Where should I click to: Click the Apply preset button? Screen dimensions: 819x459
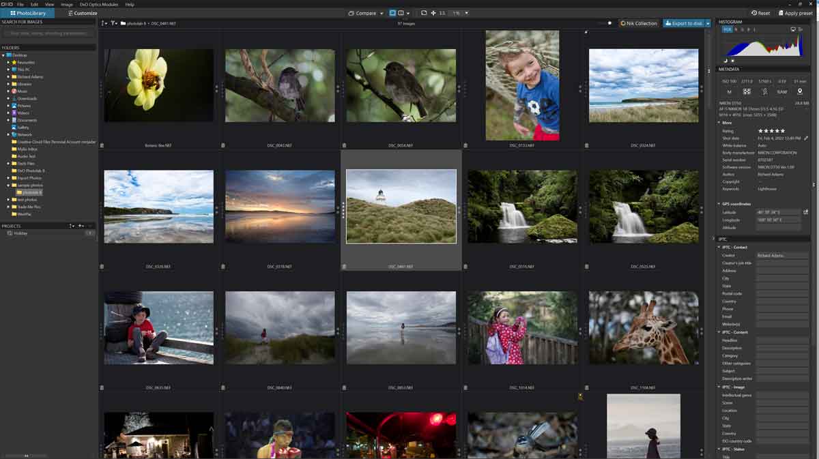pos(796,12)
